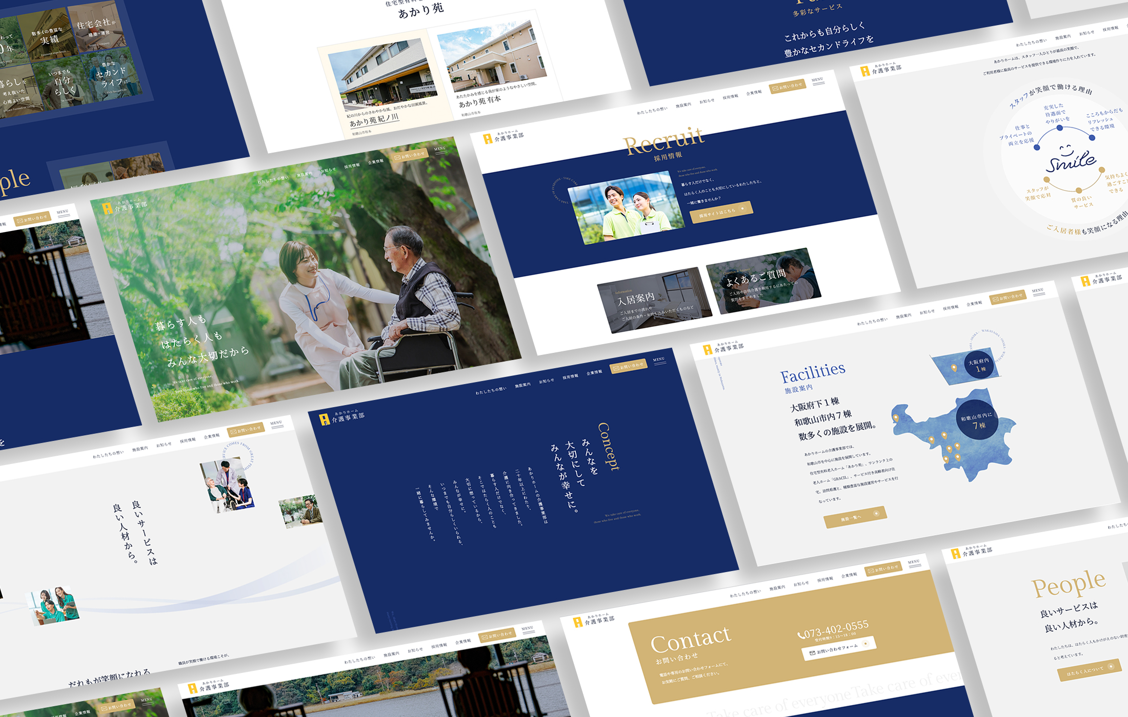1128x717 pixels.
Task: Open 入居案内 information card
Action: (x=654, y=301)
